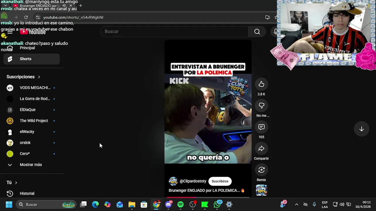This screenshot has height=211, width=376.
Task: Open Historial in sidebar
Action: point(32,193)
